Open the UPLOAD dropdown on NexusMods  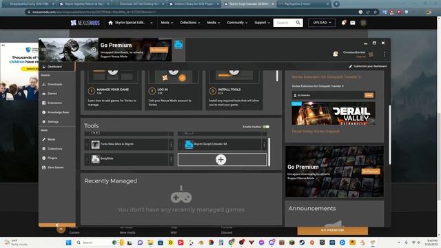[322, 23]
